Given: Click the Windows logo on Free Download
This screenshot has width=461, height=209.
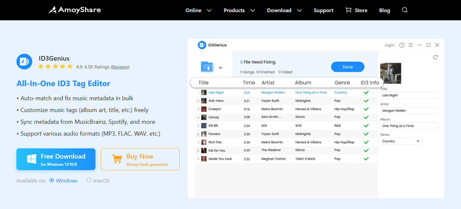Looking at the screenshot, I should pos(32,159).
